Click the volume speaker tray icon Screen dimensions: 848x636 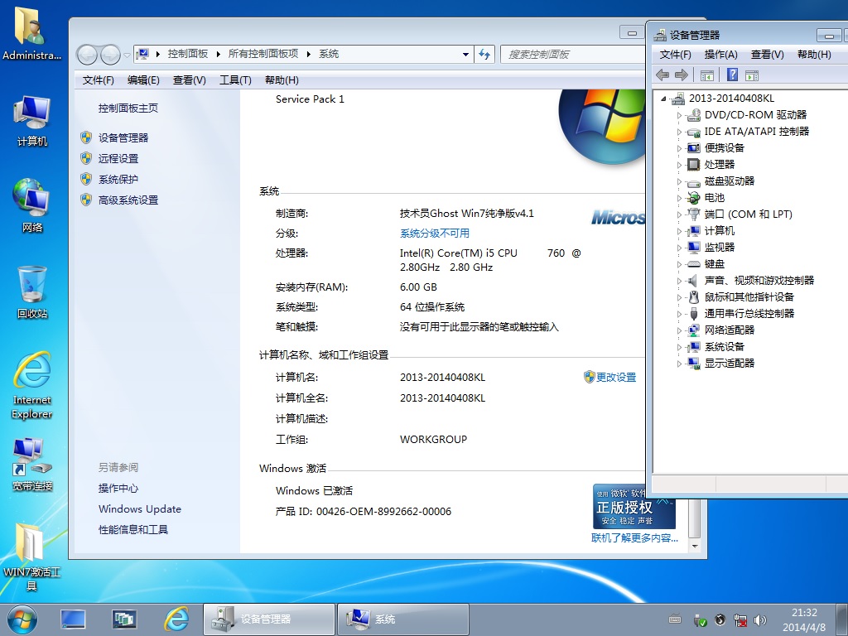760,619
